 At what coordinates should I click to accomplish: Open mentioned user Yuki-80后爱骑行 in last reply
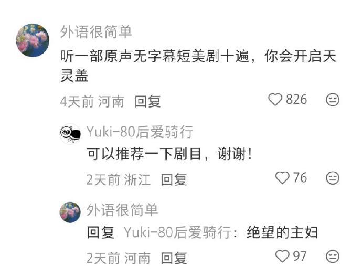pyautogui.click(x=177, y=232)
